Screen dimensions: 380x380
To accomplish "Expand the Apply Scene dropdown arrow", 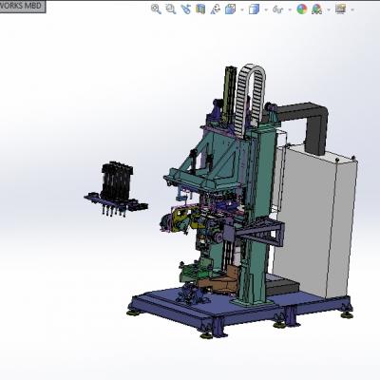I will [x=329, y=9].
